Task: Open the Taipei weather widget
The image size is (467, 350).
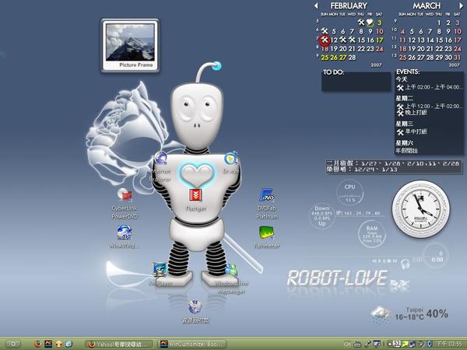Action: point(409,314)
